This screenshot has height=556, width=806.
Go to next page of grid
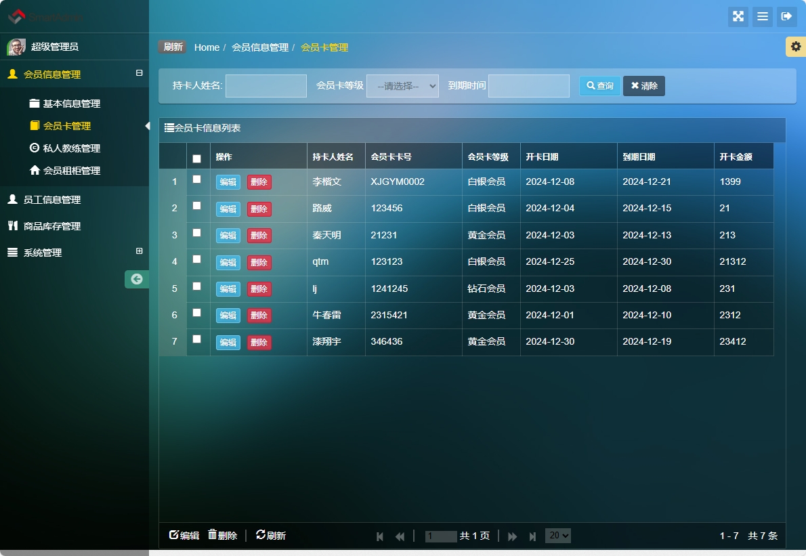[x=513, y=536]
